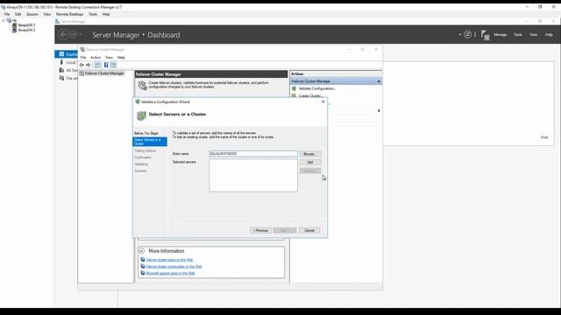Focus the Enter name input field
This screenshot has height=315, width=561.
(x=253, y=154)
